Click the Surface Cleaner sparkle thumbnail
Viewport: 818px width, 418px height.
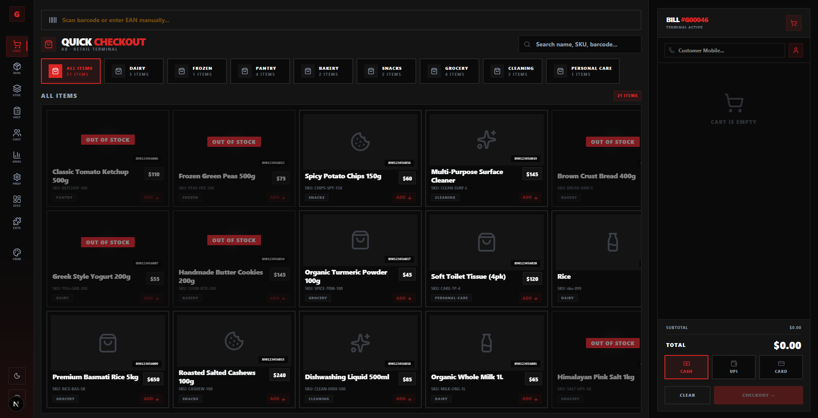click(487, 140)
